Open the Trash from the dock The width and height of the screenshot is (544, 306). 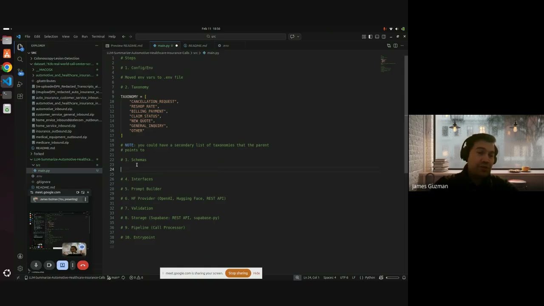(x=7, y=109)
